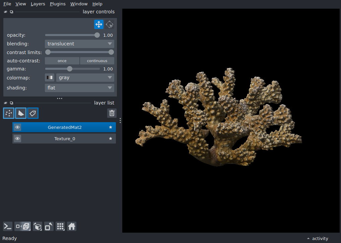
Task: Toggle grid mode icon
Action: click(x=60, y=227)
